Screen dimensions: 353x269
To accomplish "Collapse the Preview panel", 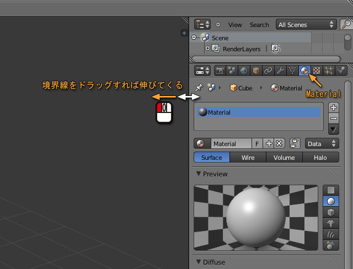I will pyautogui.click(x=199, y=174).
